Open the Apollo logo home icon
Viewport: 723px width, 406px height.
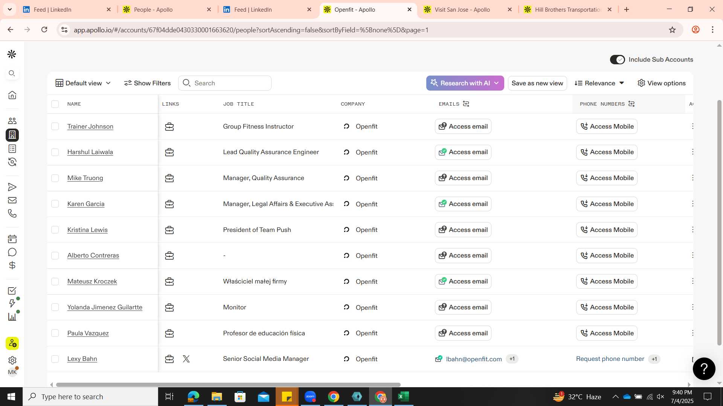[x=12, y=54]
